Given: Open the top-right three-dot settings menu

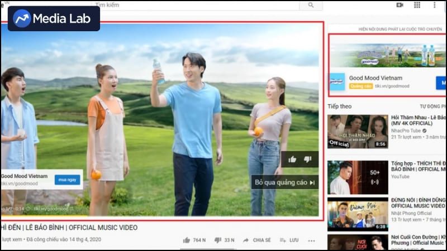Looking at the screenshot, I should point(435,5).
